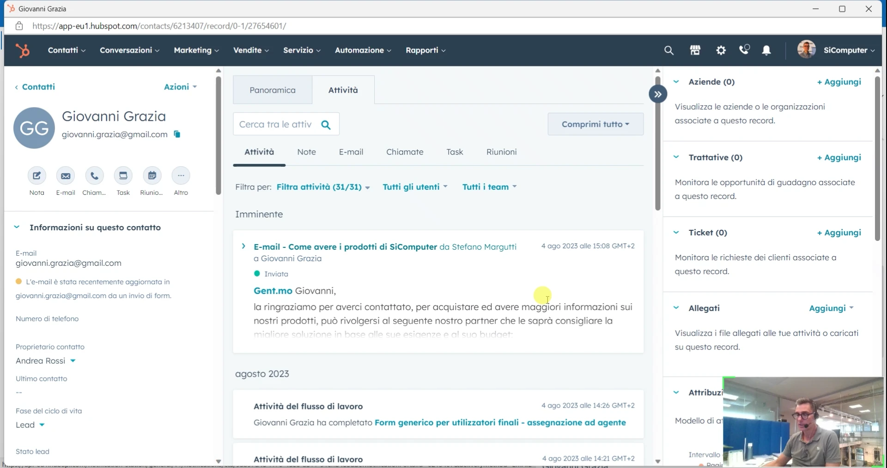
Task: Collapse Informazioni su questo contatto section
Action: click(x=17, y=227)
